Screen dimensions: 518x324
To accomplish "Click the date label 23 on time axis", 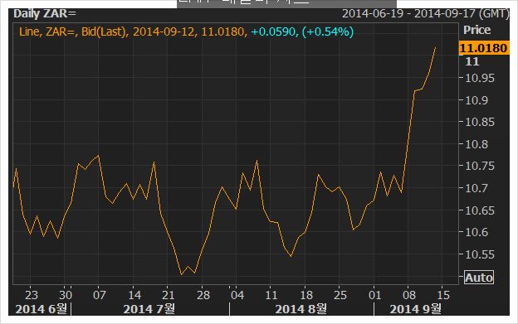I will [32, 295].
